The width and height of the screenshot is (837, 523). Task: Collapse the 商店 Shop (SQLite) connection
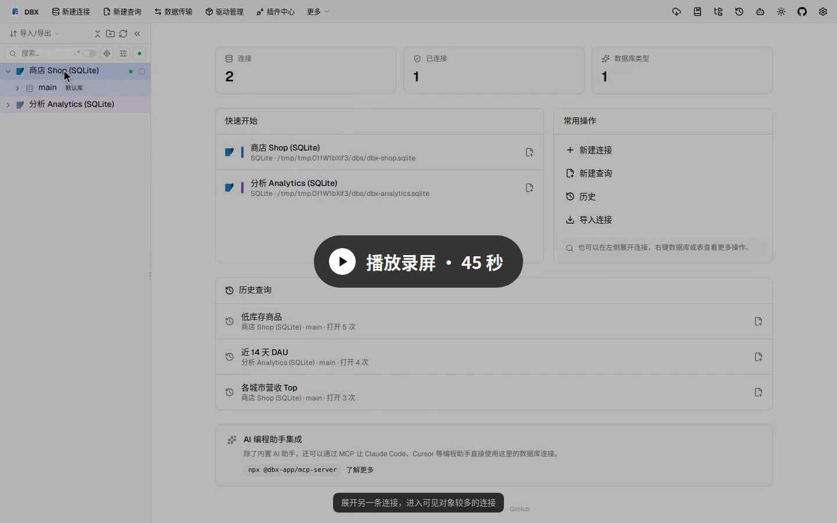point(8,71)
